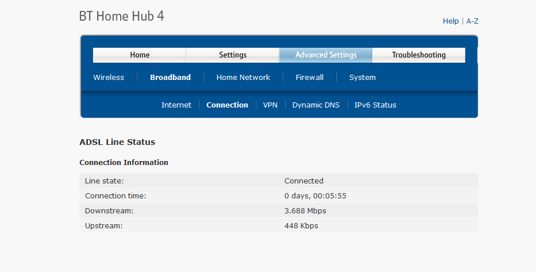
Task: Click the 'Line state:' label
Action: pos(104,181)
